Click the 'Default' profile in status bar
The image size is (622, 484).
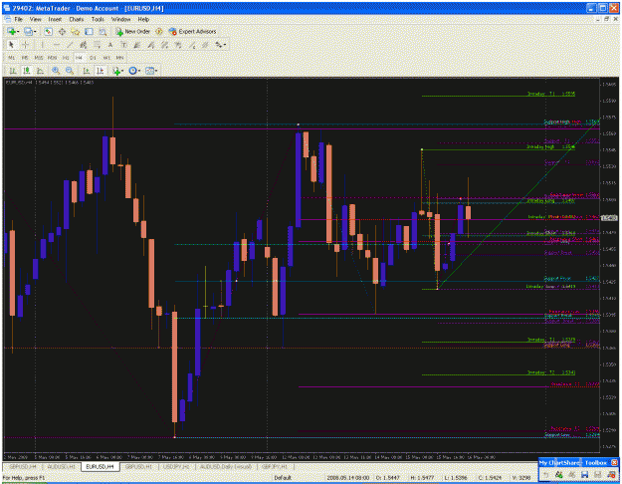pos(283,478)
